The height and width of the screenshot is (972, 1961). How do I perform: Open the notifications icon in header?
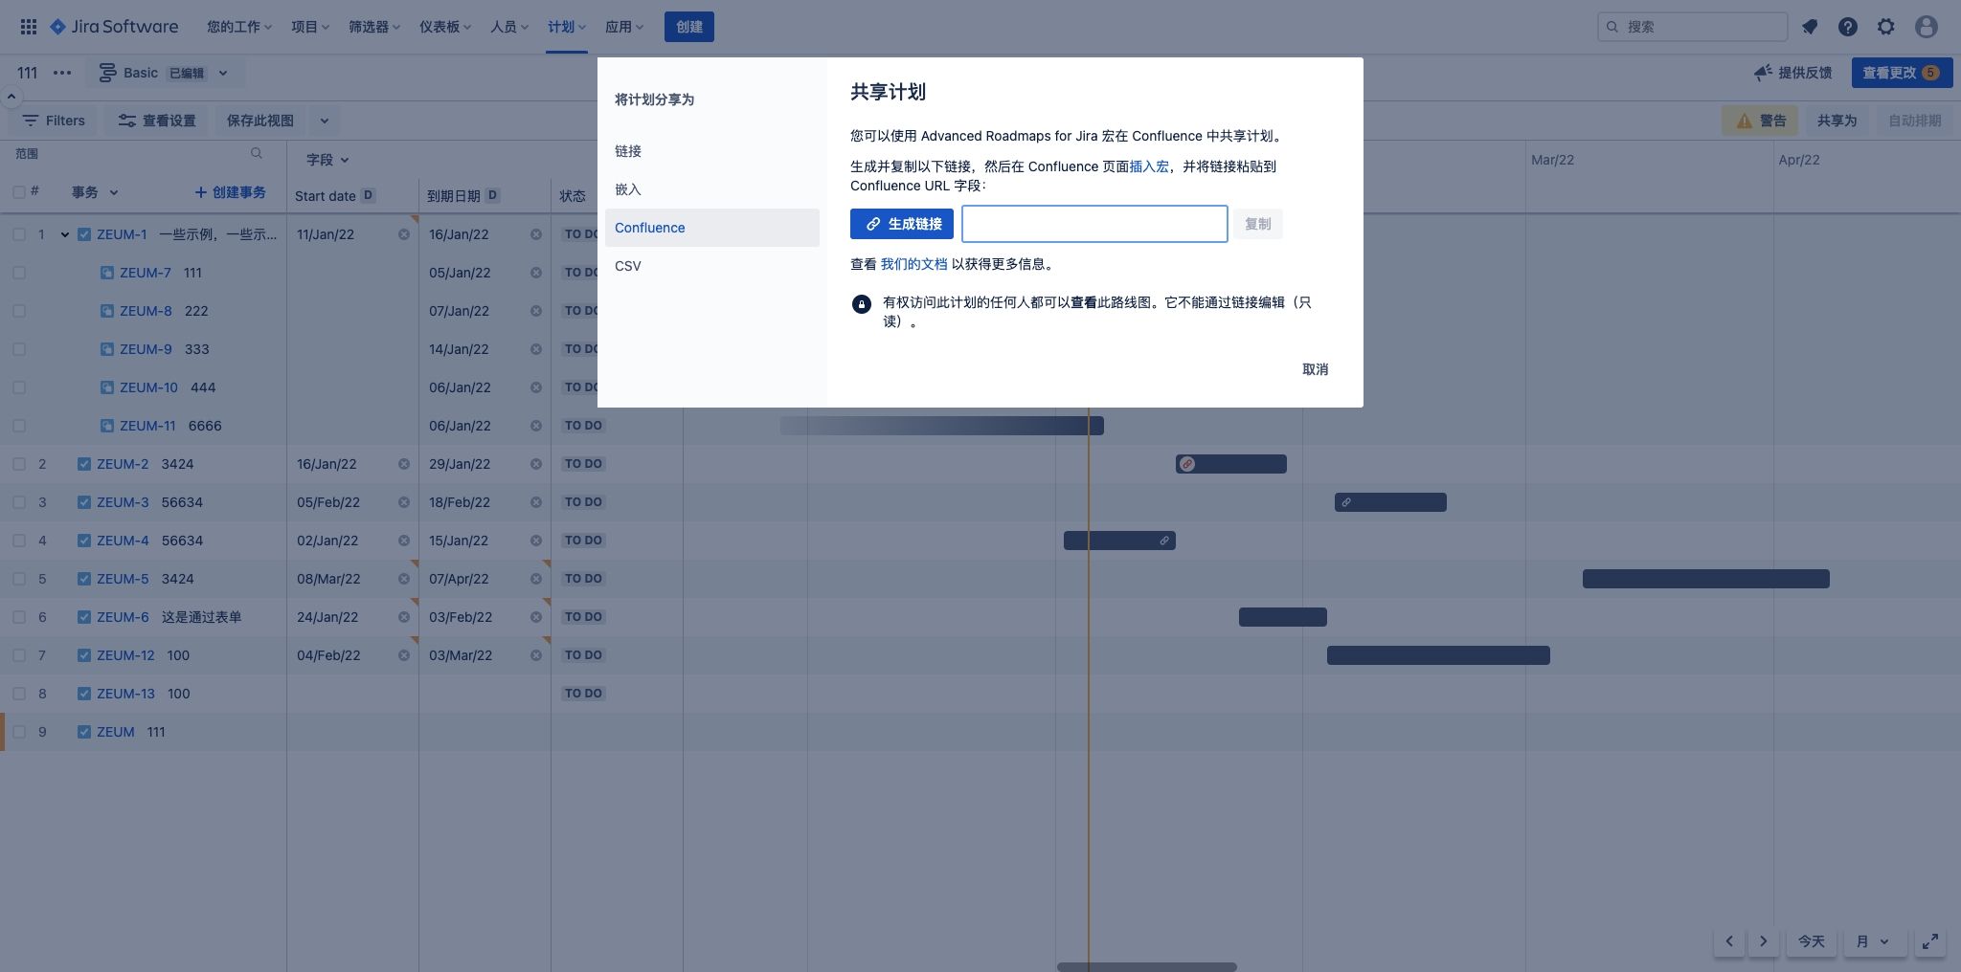click(1810, 27)
